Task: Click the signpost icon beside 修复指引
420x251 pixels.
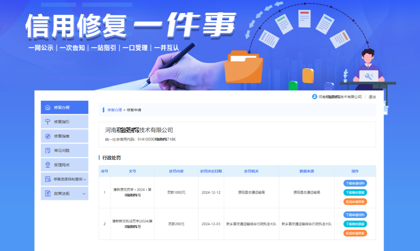Action: tap(48, 122)
